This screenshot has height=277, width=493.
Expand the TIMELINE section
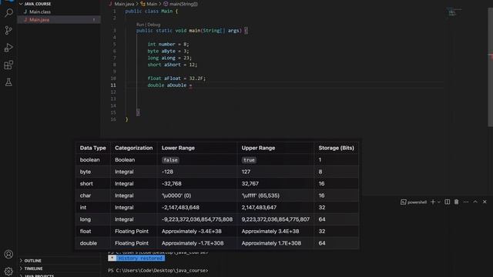click(x=33, y=269)
